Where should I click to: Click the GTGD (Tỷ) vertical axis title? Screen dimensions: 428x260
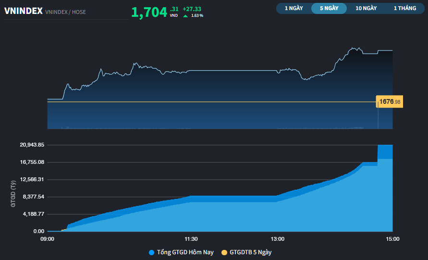pos(13,193)
